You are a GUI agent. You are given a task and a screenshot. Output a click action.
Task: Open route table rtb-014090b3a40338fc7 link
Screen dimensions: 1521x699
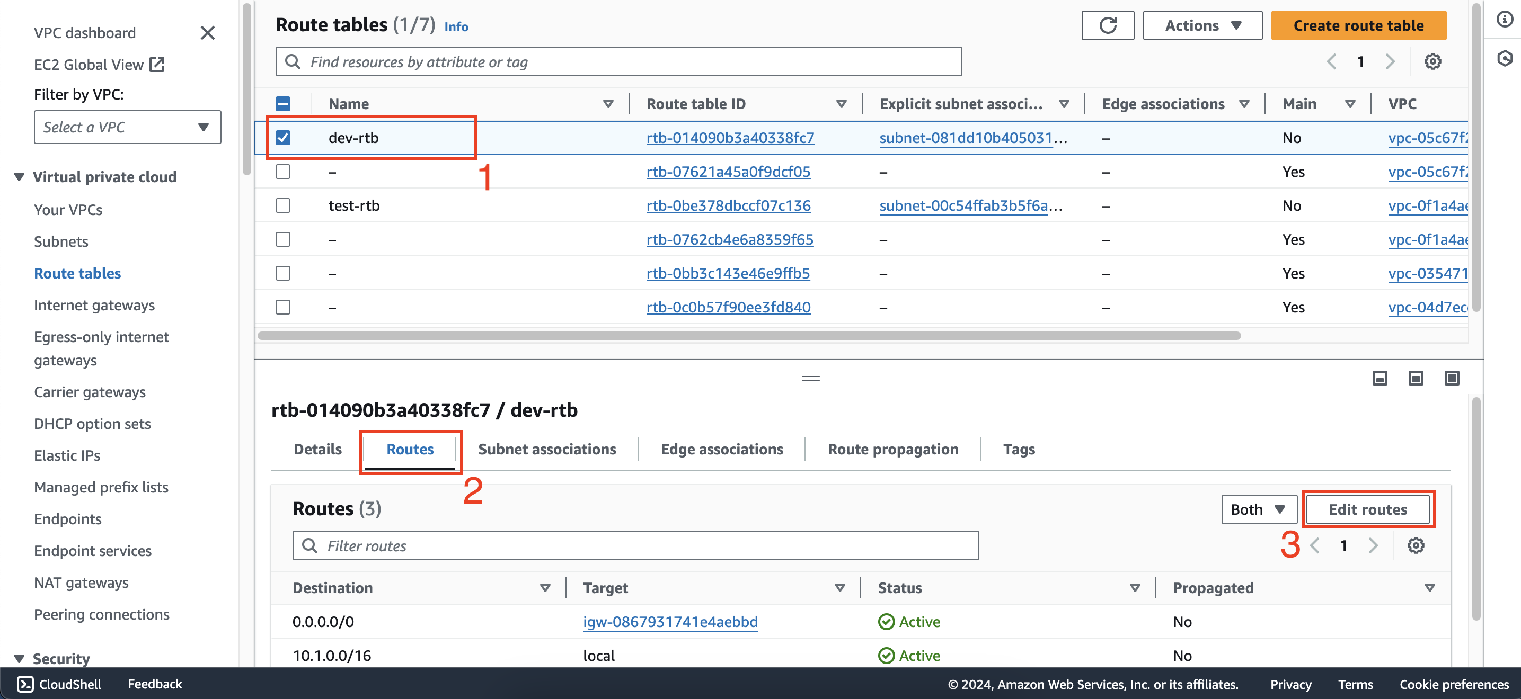[730, 138]
